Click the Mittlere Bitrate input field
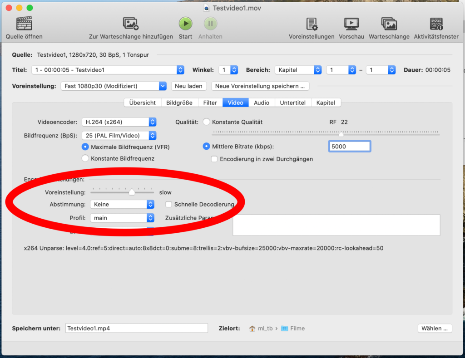Screen dimensions: 465x358 (x=349, y=147)
